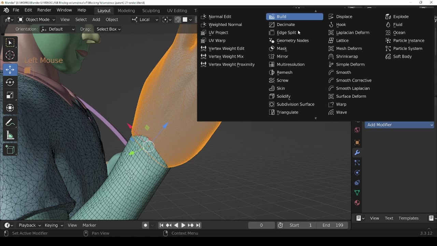Viewport: 437px width, 246px height.
Task: Select the Measure ruler tool
Action: tap(10, 136)
